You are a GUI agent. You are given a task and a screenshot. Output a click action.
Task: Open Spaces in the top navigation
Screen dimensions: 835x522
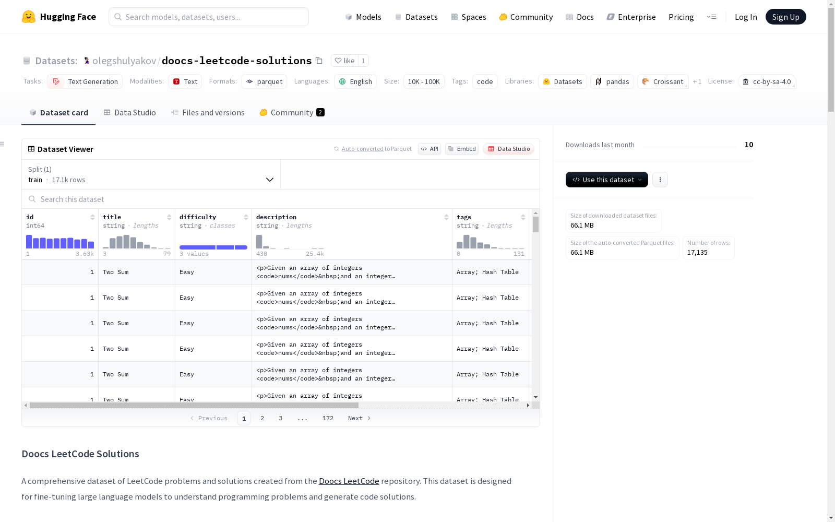pos(469,17)
